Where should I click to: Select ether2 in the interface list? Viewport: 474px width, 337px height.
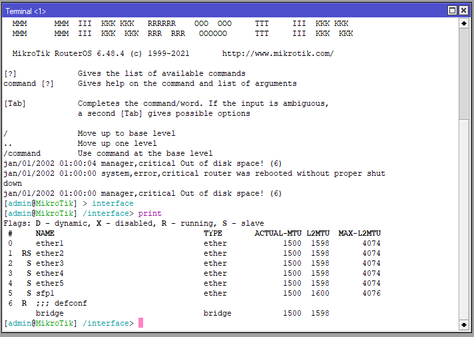click(x=49, y=253)
